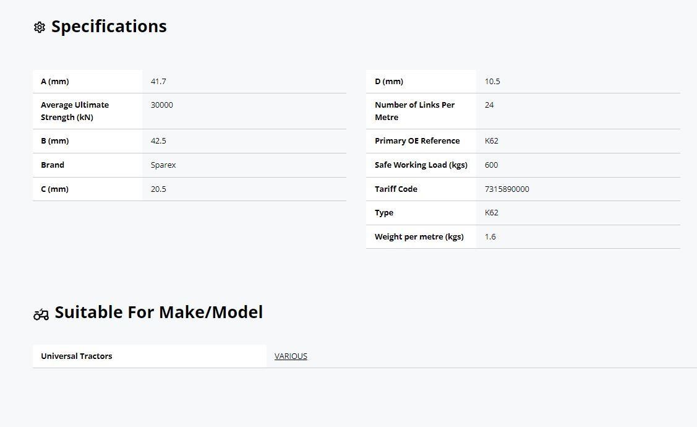
Task: Open the VARIOUS link for Universal Tractors
Action: coord(291,356)
